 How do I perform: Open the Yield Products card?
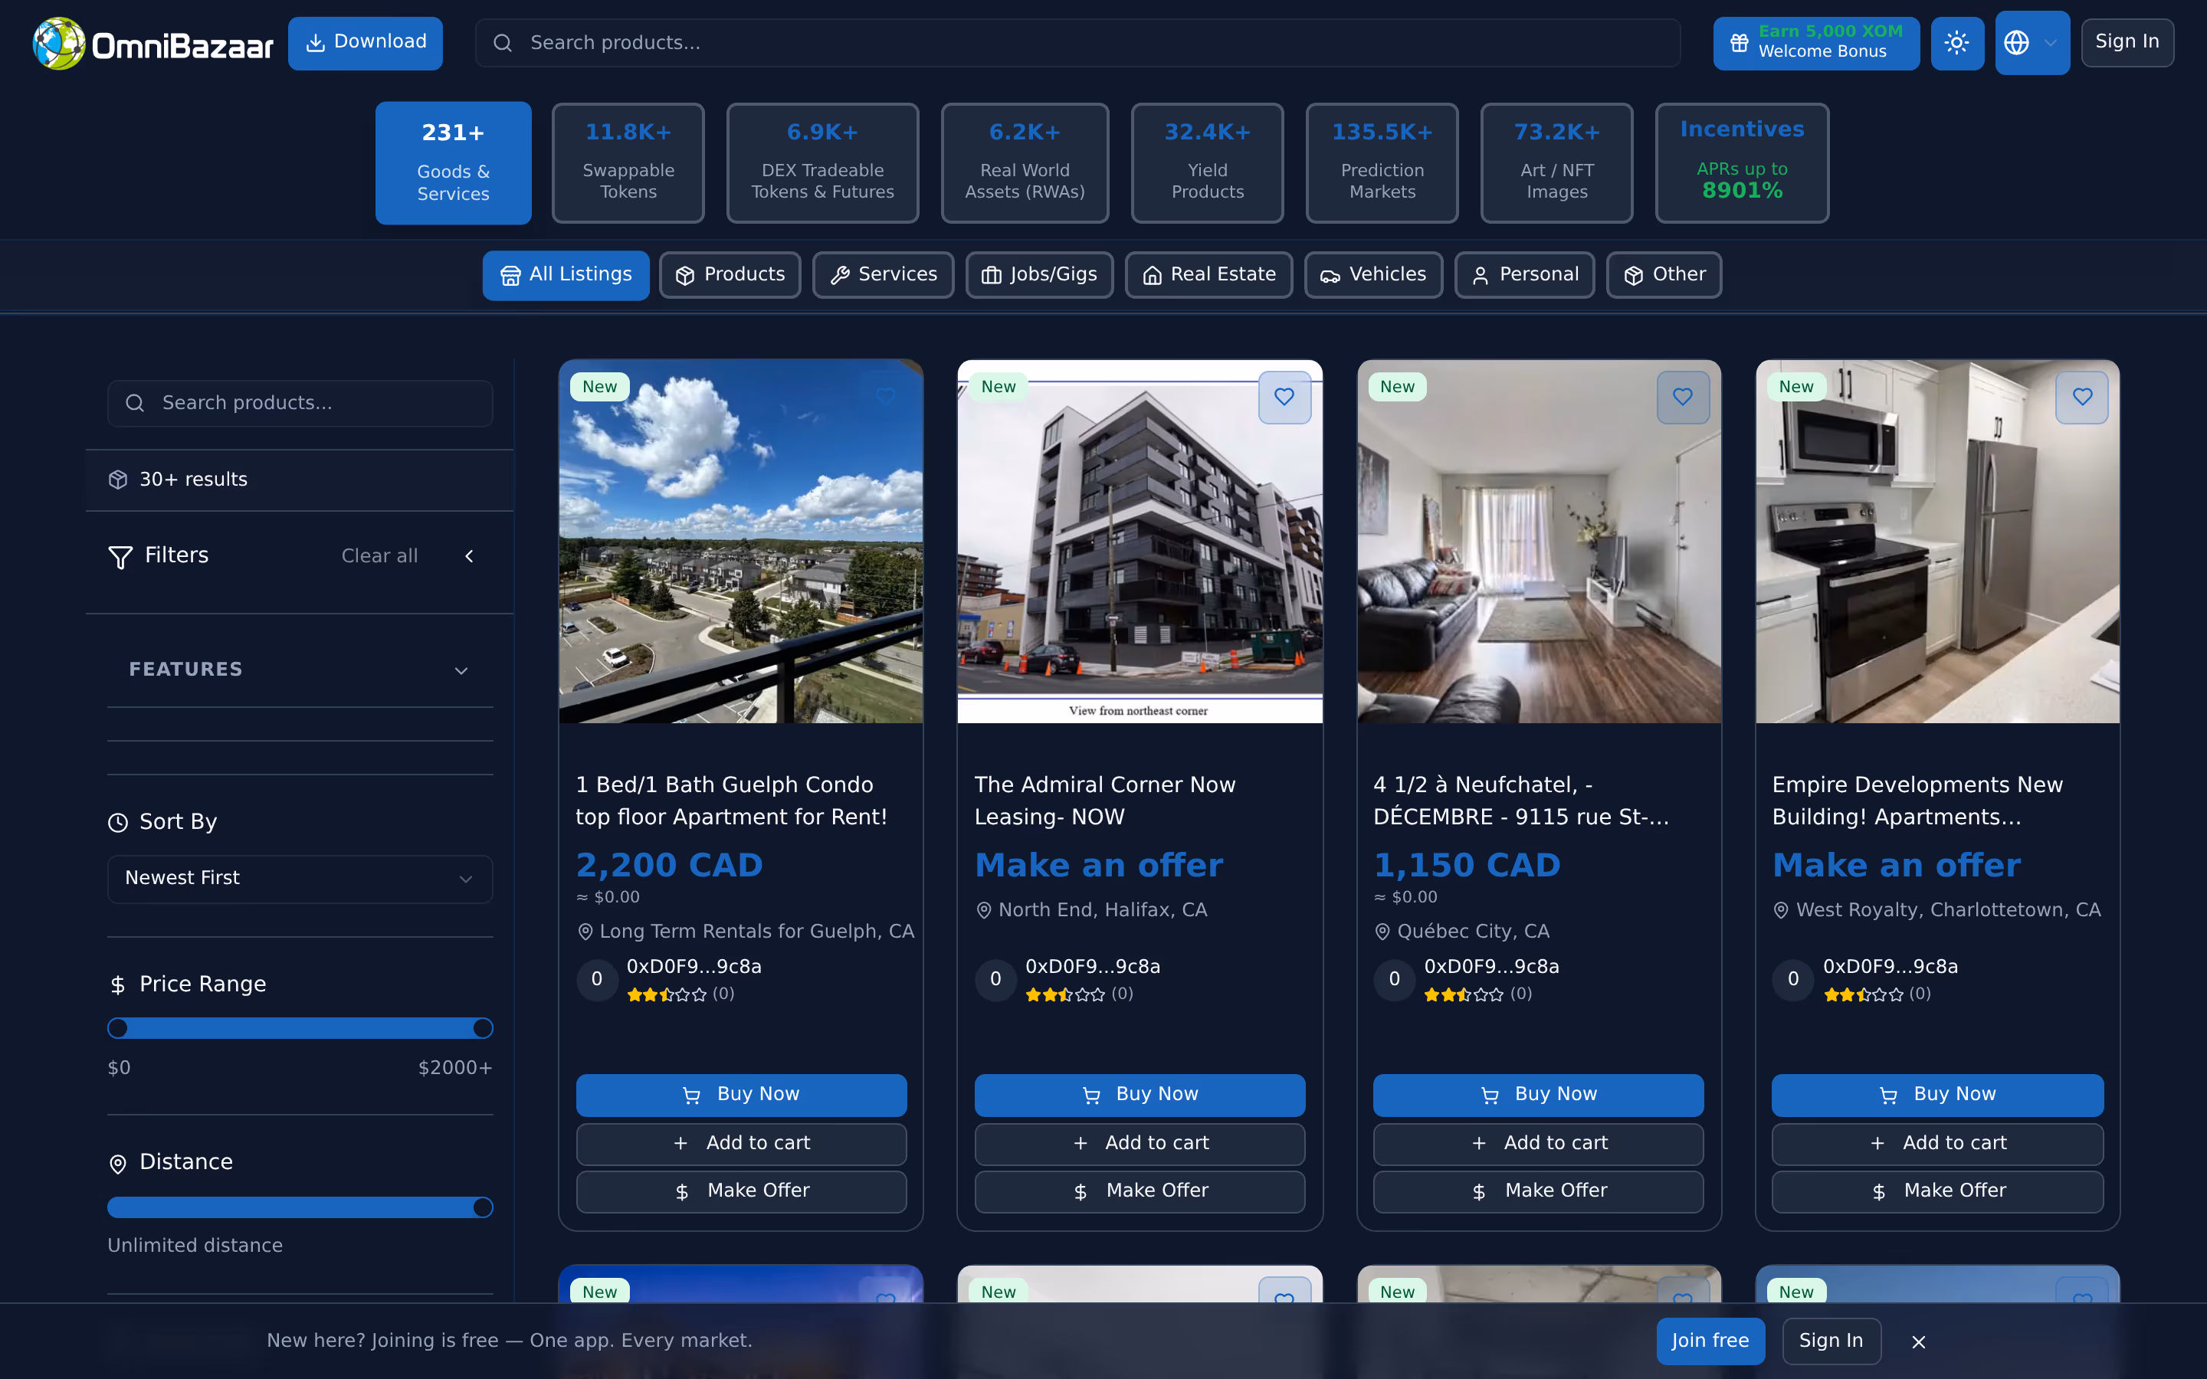pos(1206,162)
